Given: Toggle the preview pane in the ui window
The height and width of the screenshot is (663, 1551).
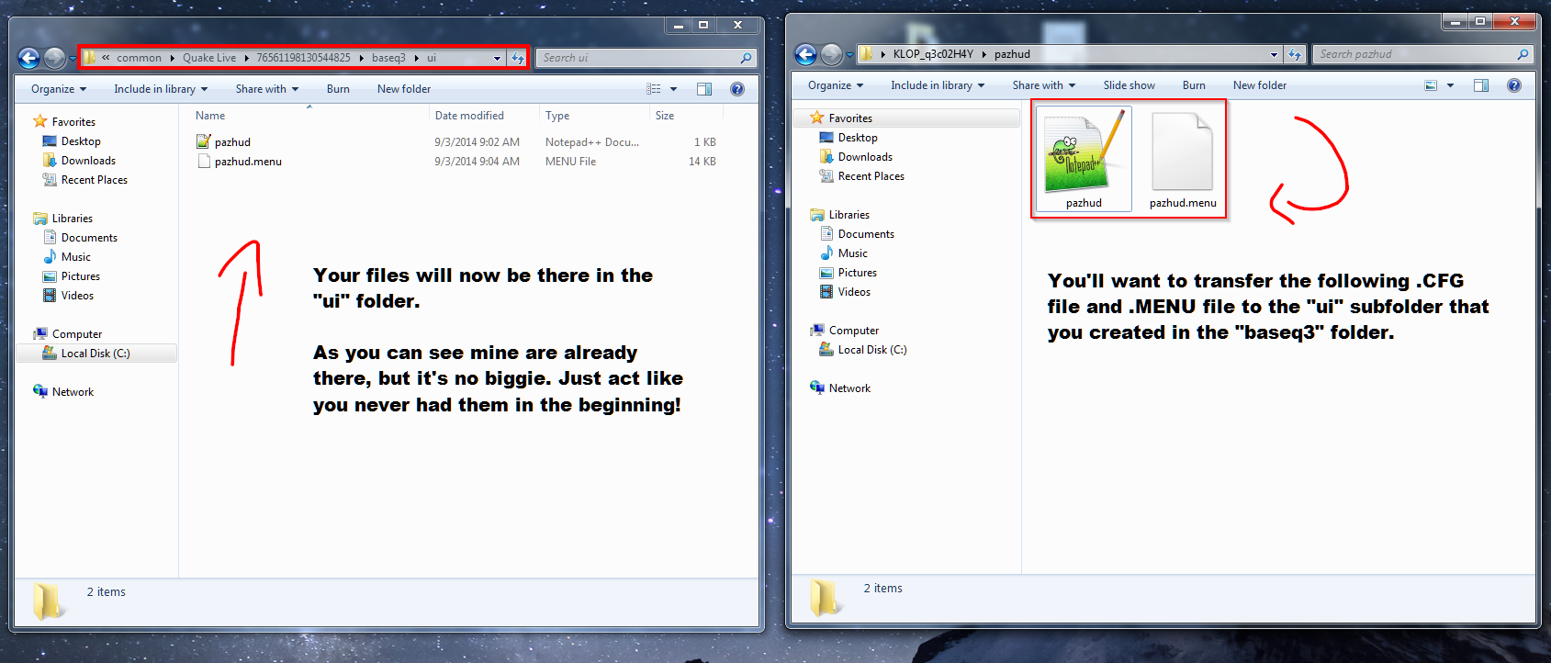Looking at the screenshot, I should 704,89.
